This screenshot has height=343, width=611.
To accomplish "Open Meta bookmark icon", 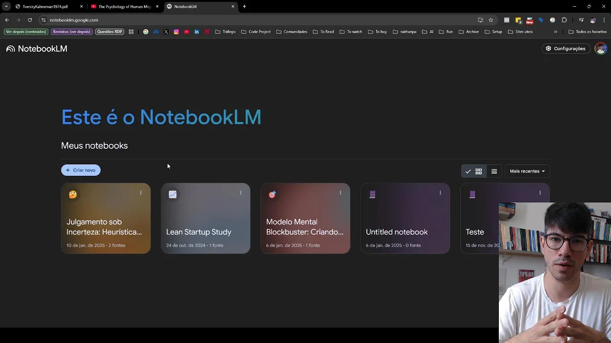I will [x=156, y=32].
